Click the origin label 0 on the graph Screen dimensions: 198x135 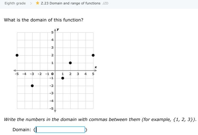pos(52,74)
